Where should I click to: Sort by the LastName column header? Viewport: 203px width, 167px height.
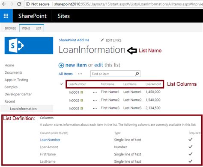tap(130, 84)
